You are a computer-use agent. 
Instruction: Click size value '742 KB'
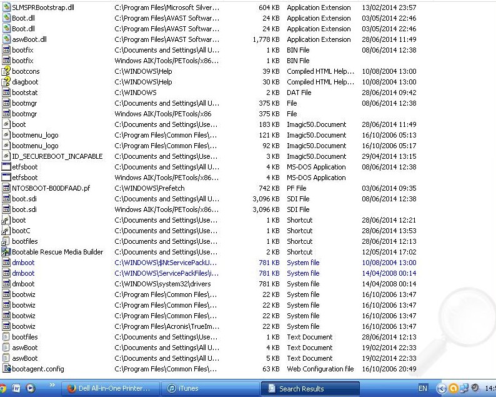coord(269,188)
